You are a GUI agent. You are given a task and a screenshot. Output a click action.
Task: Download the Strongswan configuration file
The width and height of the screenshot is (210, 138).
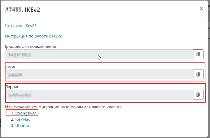point(26,113)
